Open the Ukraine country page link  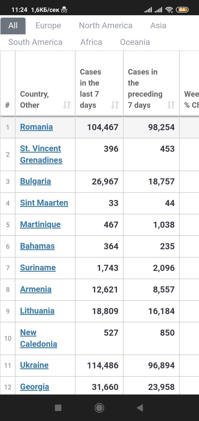coord(34,365)
